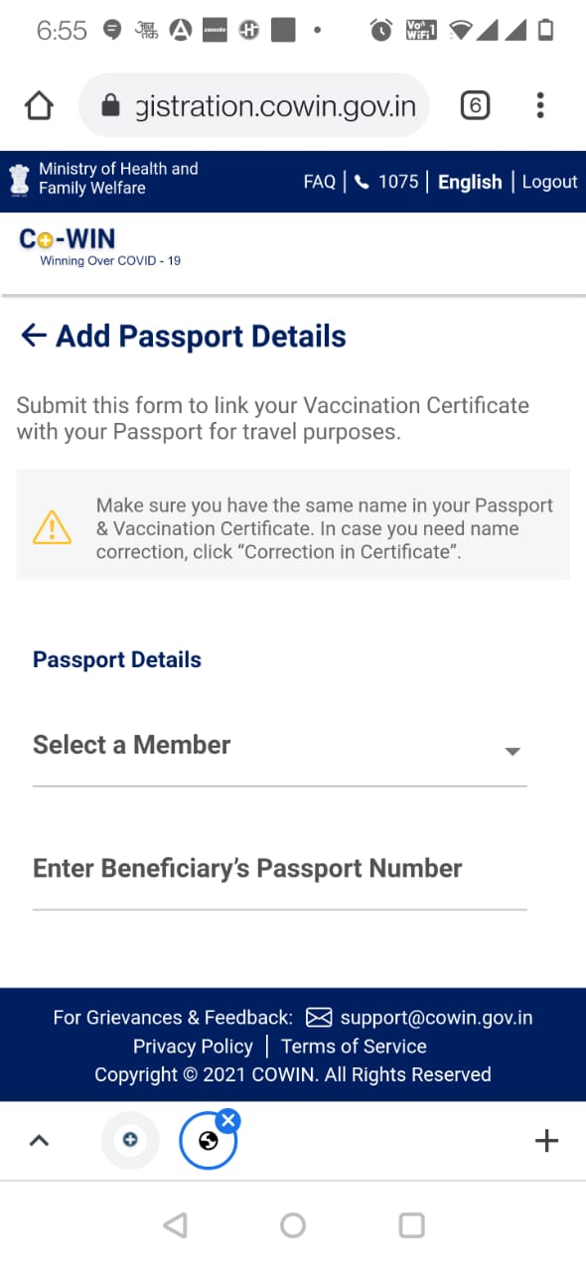The height and width of the screenshot is (1271, 586).
Task: Tap the browser home icon
Action: pyautogui.click(x=39, y=104)
